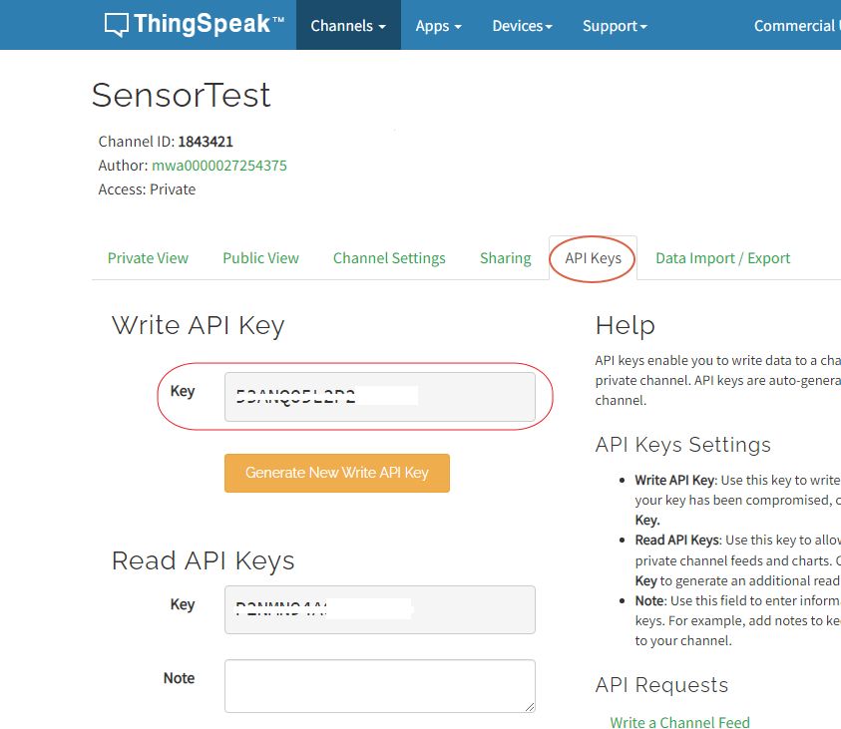Click the Help heading
841x729 pixels.
pos(625,325)
